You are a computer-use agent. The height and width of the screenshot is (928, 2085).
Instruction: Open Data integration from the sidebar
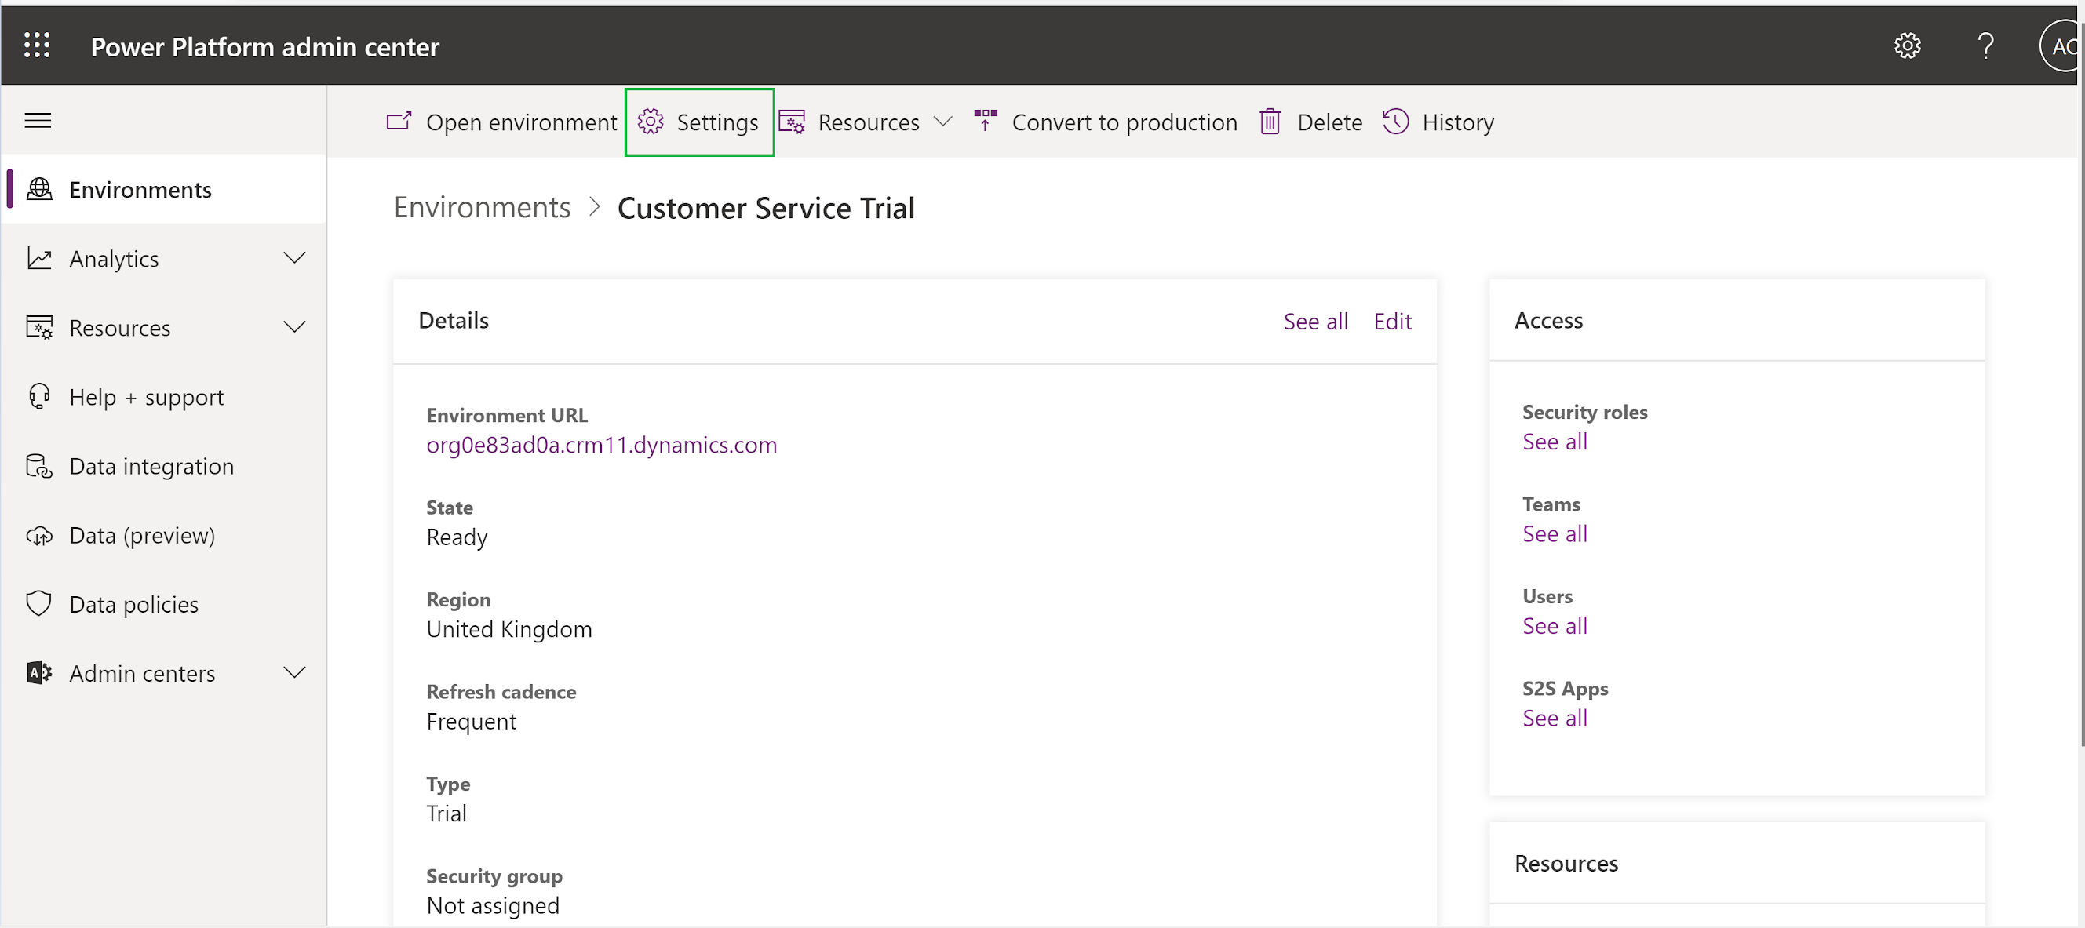pos(151,465)
